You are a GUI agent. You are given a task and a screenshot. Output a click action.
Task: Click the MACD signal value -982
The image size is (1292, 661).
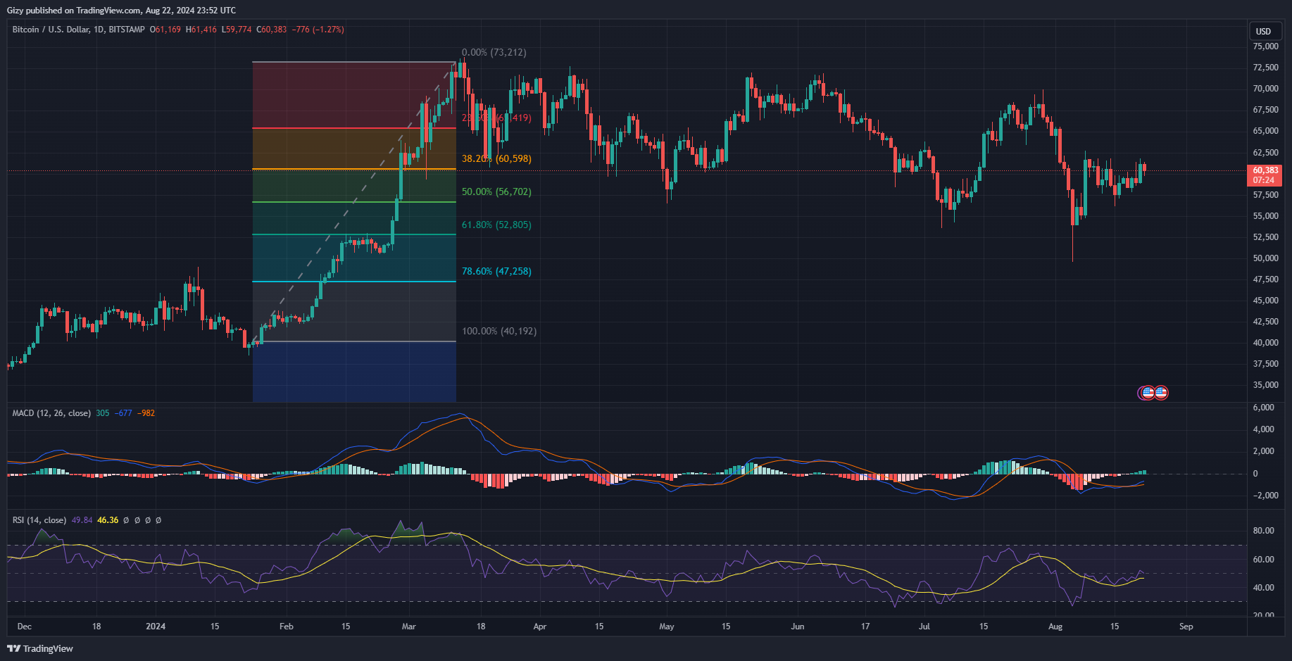(x=146, y=413)
